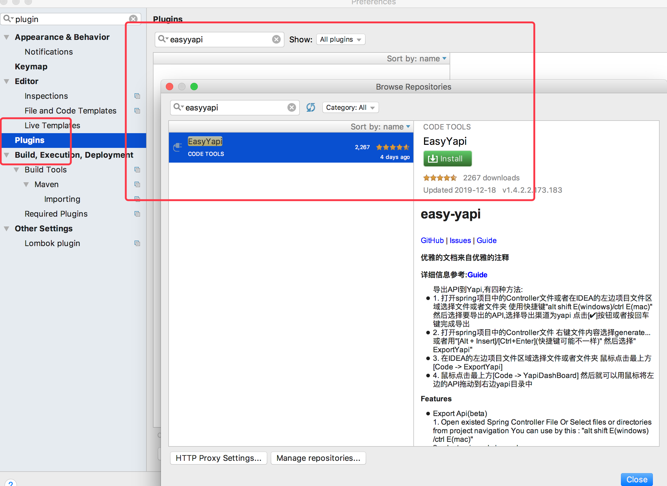
Task: Click Manage repositories button
Action: pyautogui.click(x=318, y=458)
